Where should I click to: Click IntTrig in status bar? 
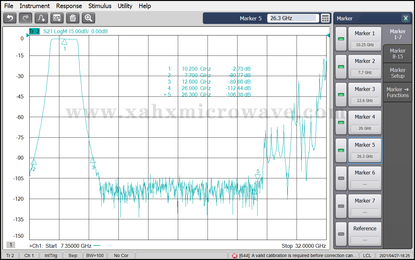tap(51, 255)
